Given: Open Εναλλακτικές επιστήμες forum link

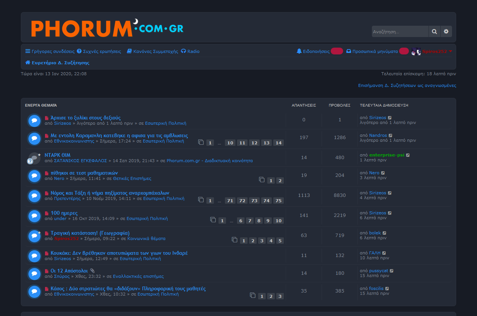Looking at the screenshot, I should 138,276.
